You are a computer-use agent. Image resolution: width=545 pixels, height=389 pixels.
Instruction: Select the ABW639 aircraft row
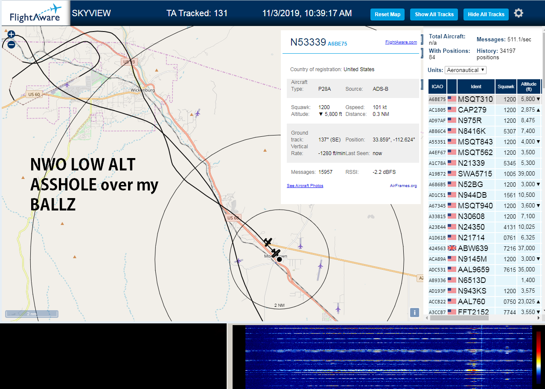point(484,248)
